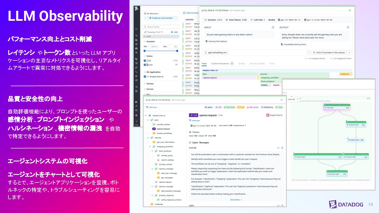Click the Min duration input box

tap(153, 46)
